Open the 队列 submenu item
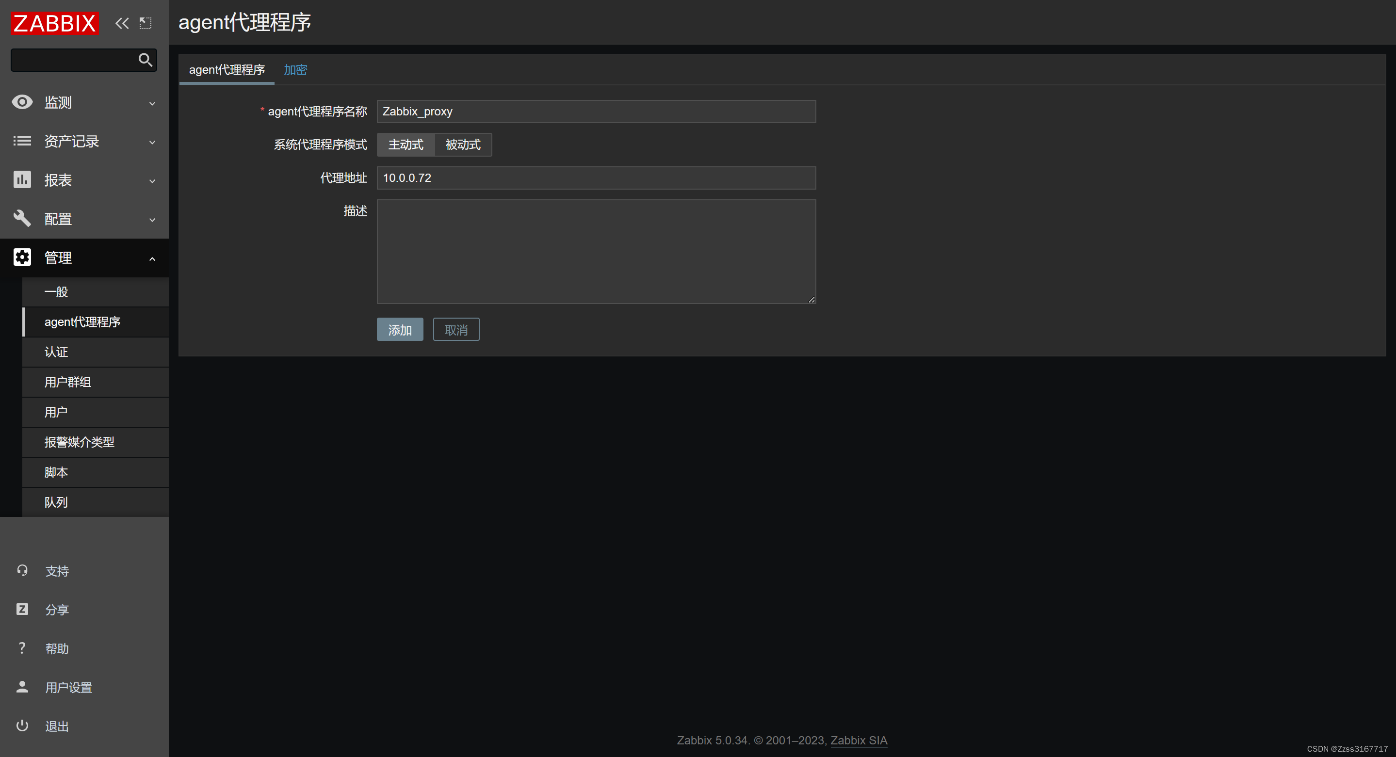Image resolution: width=1396 pixels, height=757 pixels. pyautogui.click(x=96, y=502)
